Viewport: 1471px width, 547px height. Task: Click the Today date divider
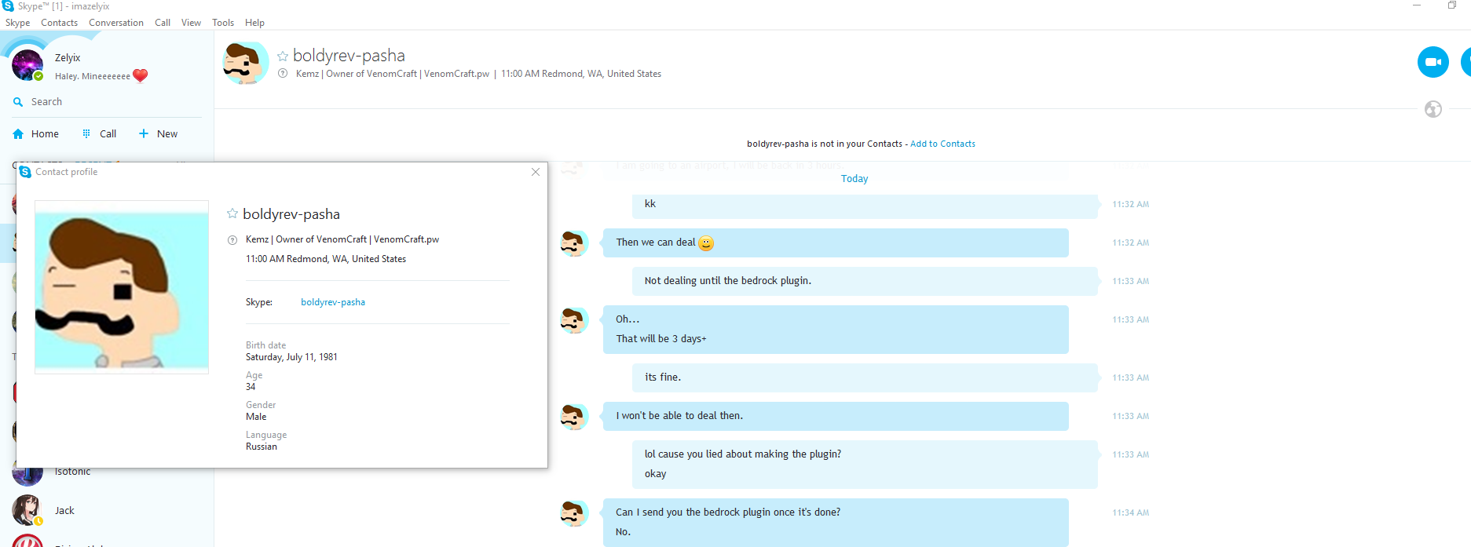[x=854, y=179]
